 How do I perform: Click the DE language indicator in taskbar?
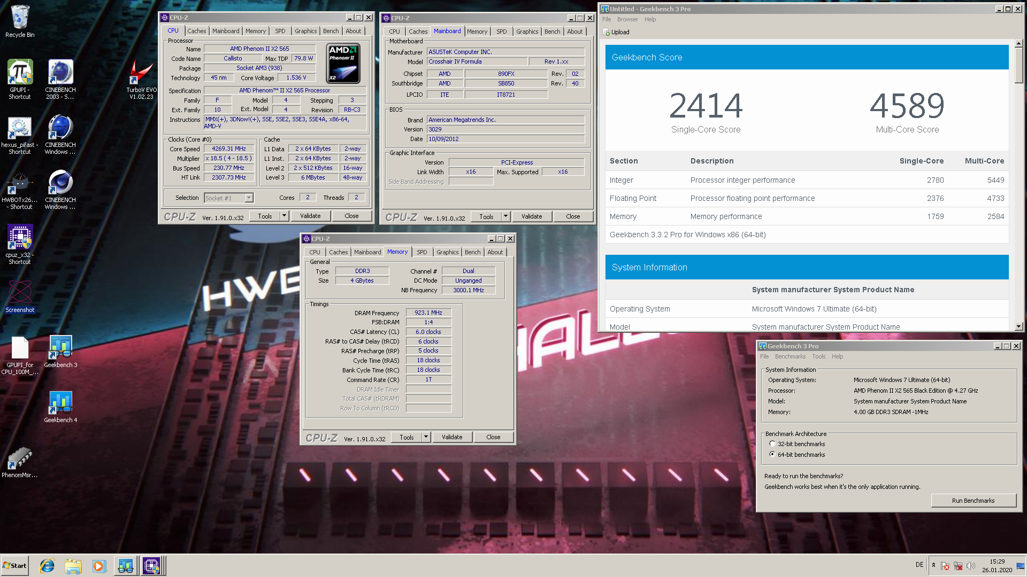(x=919, y=565)
